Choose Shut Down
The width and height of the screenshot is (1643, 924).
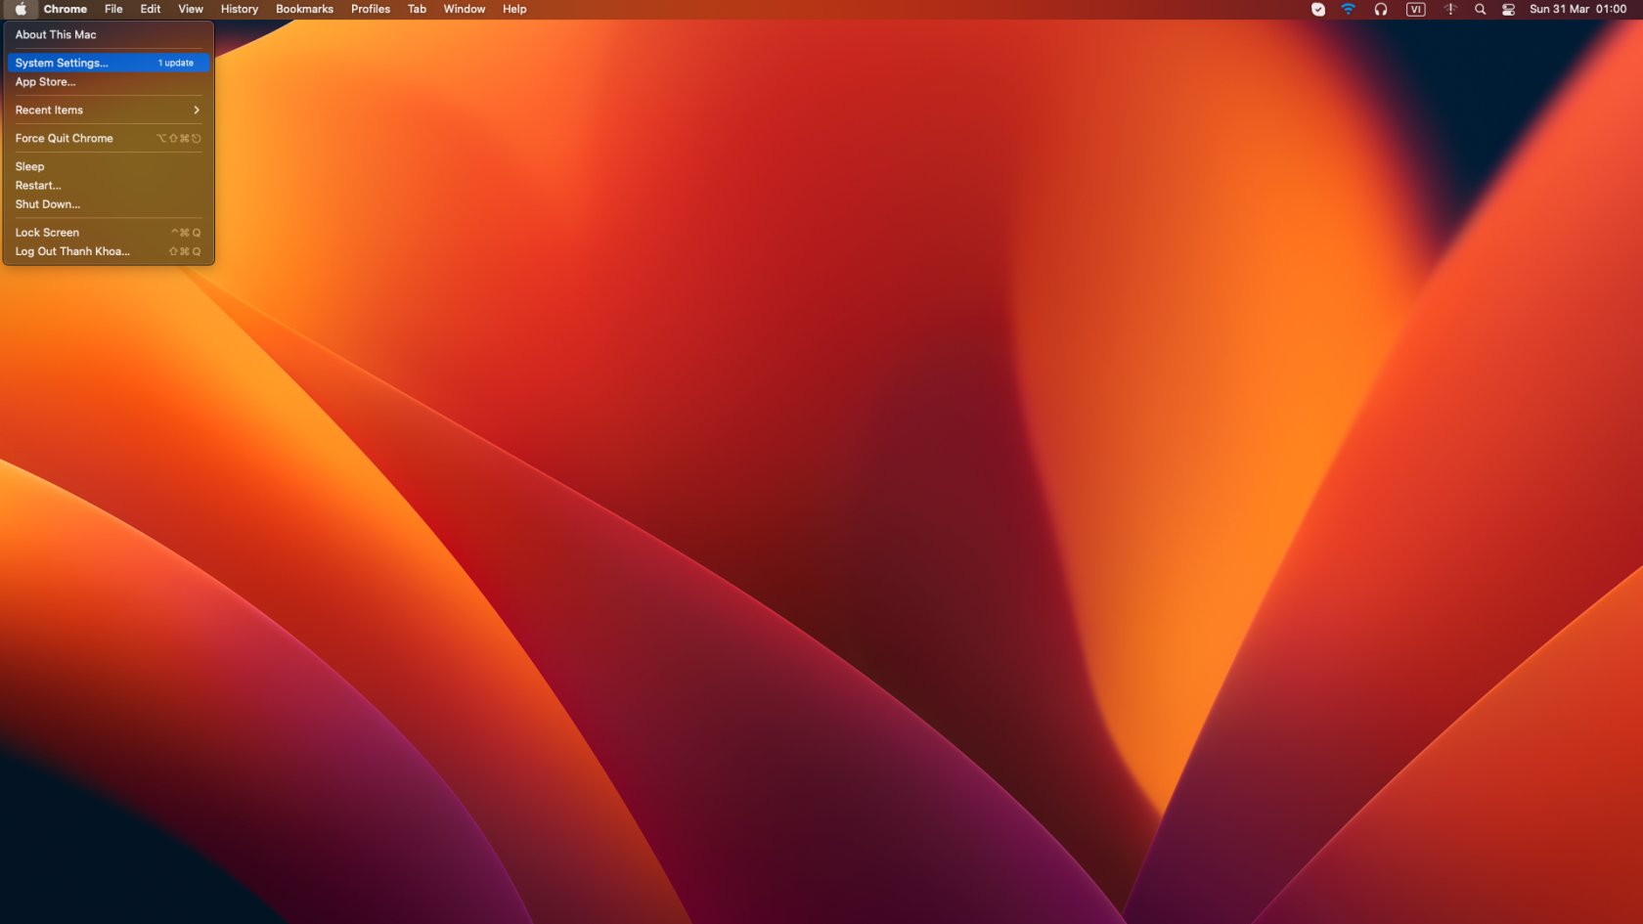click(x=47, y=204)
